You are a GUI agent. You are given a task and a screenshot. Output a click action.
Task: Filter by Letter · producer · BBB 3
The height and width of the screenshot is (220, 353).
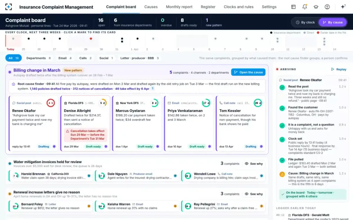[x=139, y=58]
